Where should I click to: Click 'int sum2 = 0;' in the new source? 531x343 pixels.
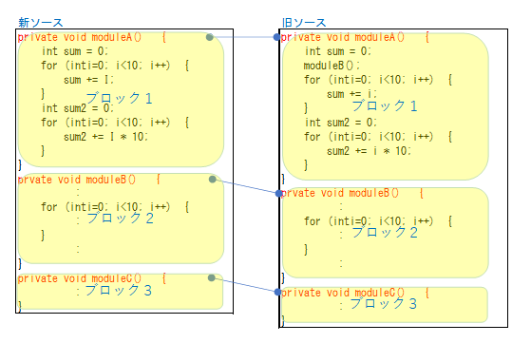click(78, 108)
